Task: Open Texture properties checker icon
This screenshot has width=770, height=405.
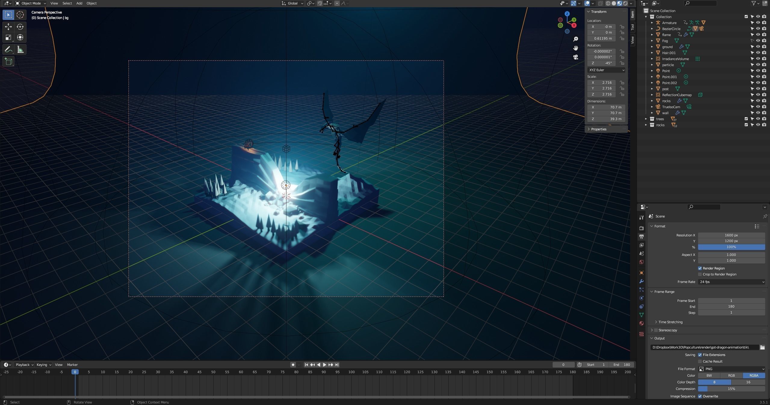Action: 642,334
